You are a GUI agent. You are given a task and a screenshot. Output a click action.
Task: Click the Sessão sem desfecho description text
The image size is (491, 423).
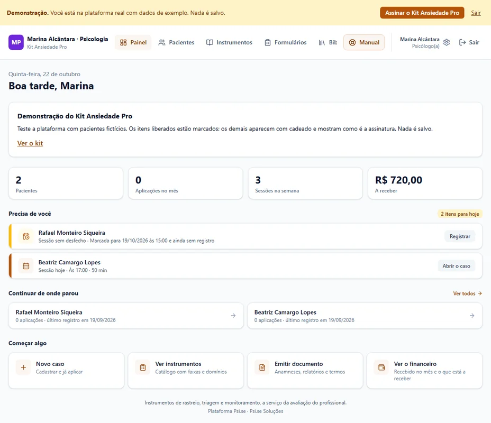click(x=126, y=241)
